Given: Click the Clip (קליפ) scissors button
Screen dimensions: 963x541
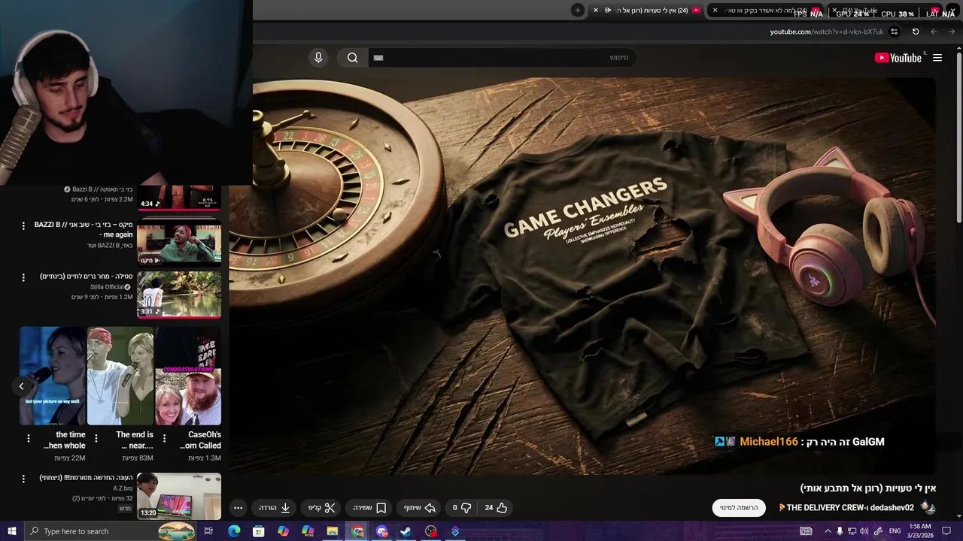Looking at the screenshot, I should tap(322, 508).
